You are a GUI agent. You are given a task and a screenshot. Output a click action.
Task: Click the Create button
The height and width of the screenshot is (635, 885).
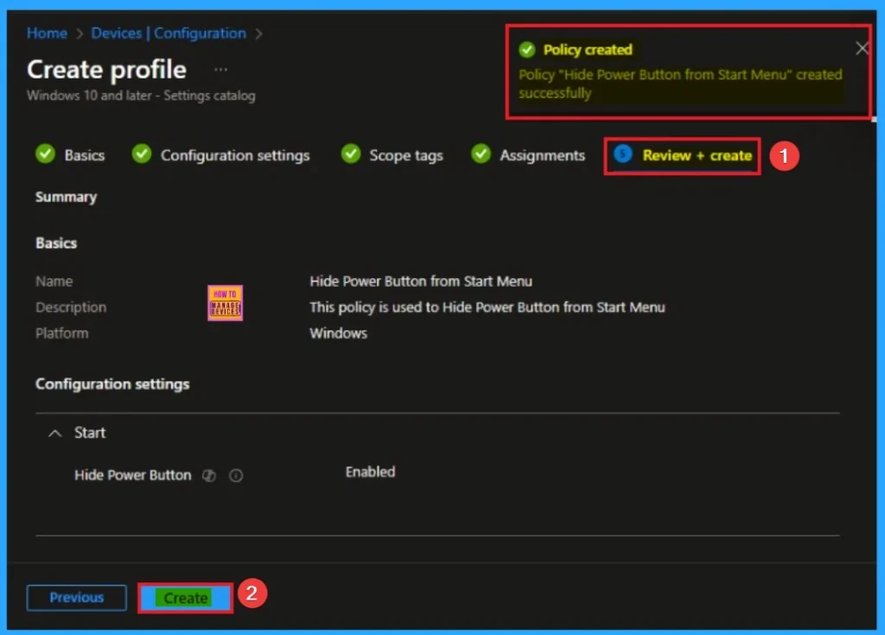(x=186, y=598)
